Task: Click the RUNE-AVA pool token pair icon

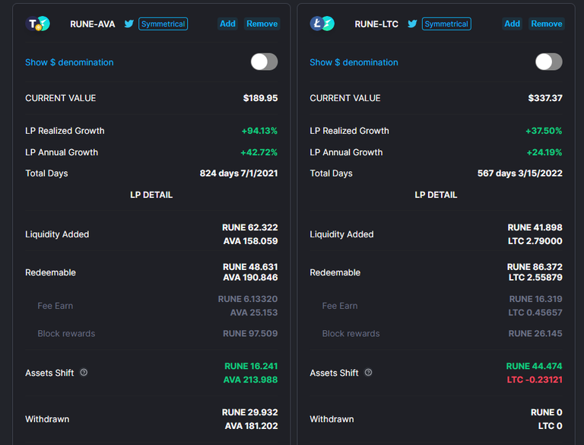Action: (x=37, y=24)
